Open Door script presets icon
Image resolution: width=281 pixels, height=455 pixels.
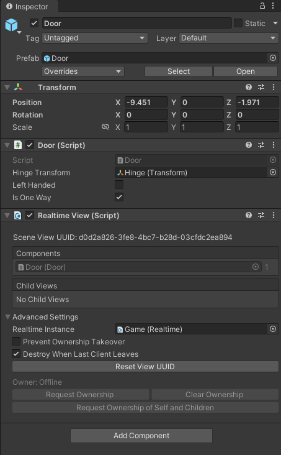point(261,145)
